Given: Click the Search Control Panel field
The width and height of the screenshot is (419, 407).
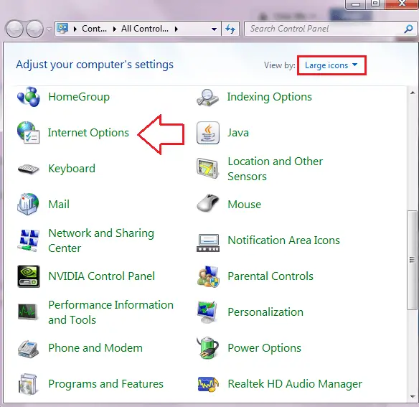Looking at the screenshot, I should tap(326, 29).
